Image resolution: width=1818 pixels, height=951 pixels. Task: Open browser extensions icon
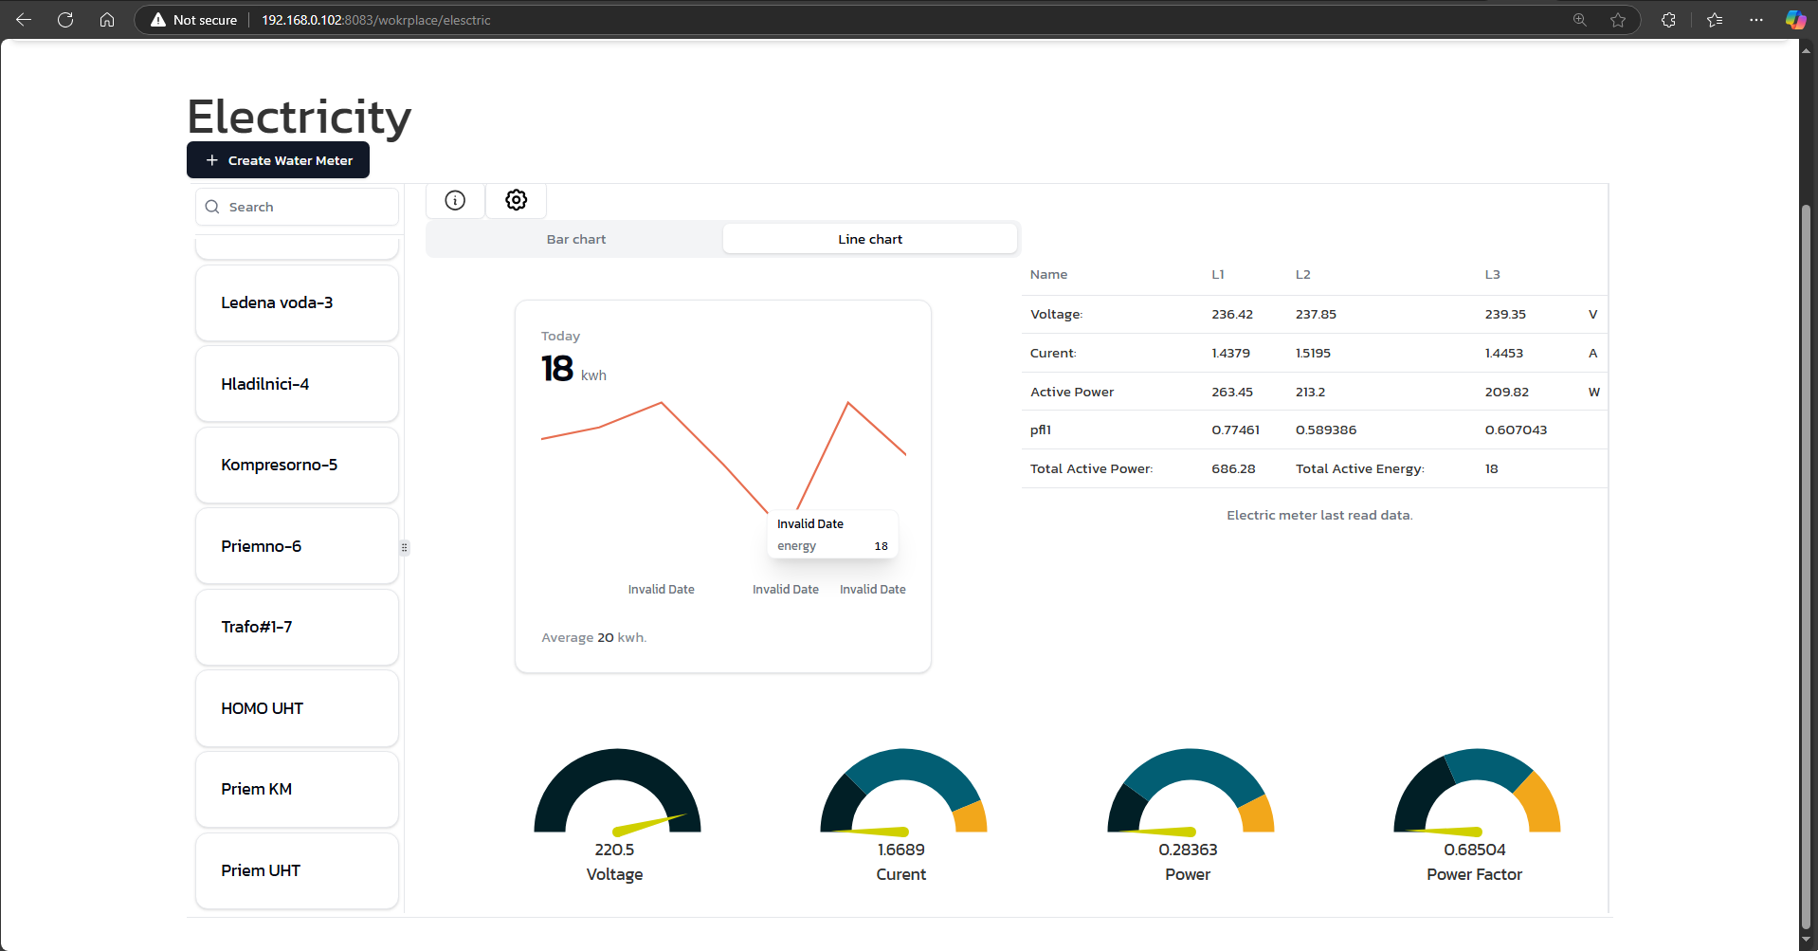tap(1668, 20)
